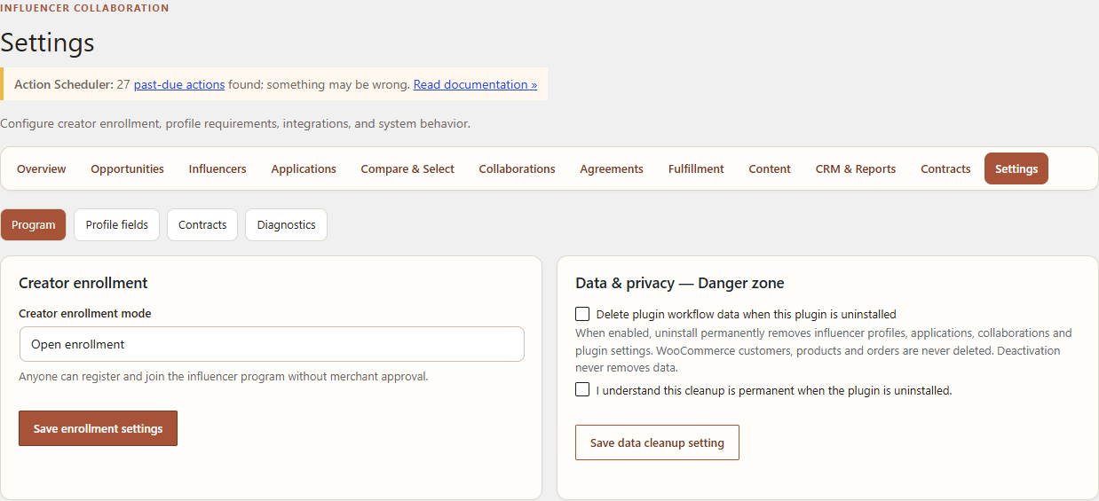This screenshot has width=1099, height=501.
Task: Open the Overview tab
Action: pos(41,168)
